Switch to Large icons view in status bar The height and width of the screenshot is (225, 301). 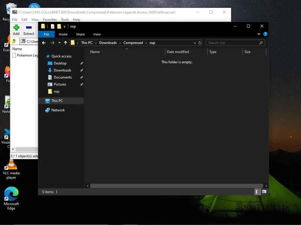(264, 192)
